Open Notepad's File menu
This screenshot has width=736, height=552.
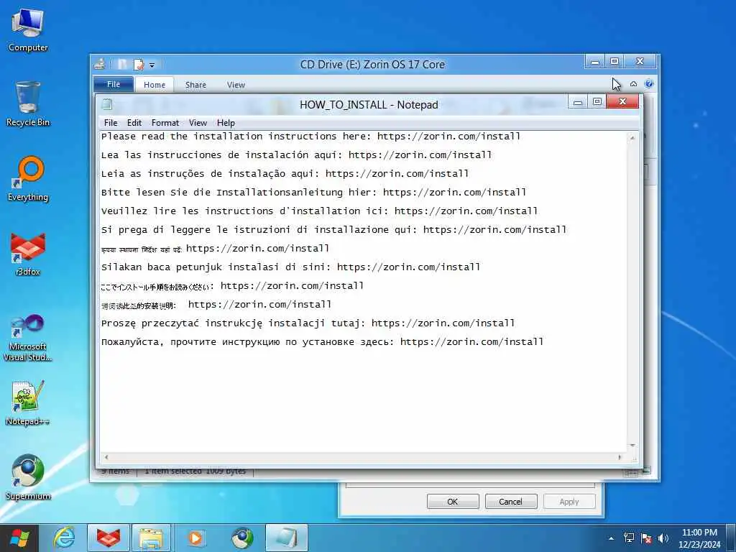(111, 122)
